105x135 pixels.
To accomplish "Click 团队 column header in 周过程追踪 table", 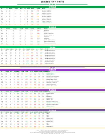I will [2, 92].
